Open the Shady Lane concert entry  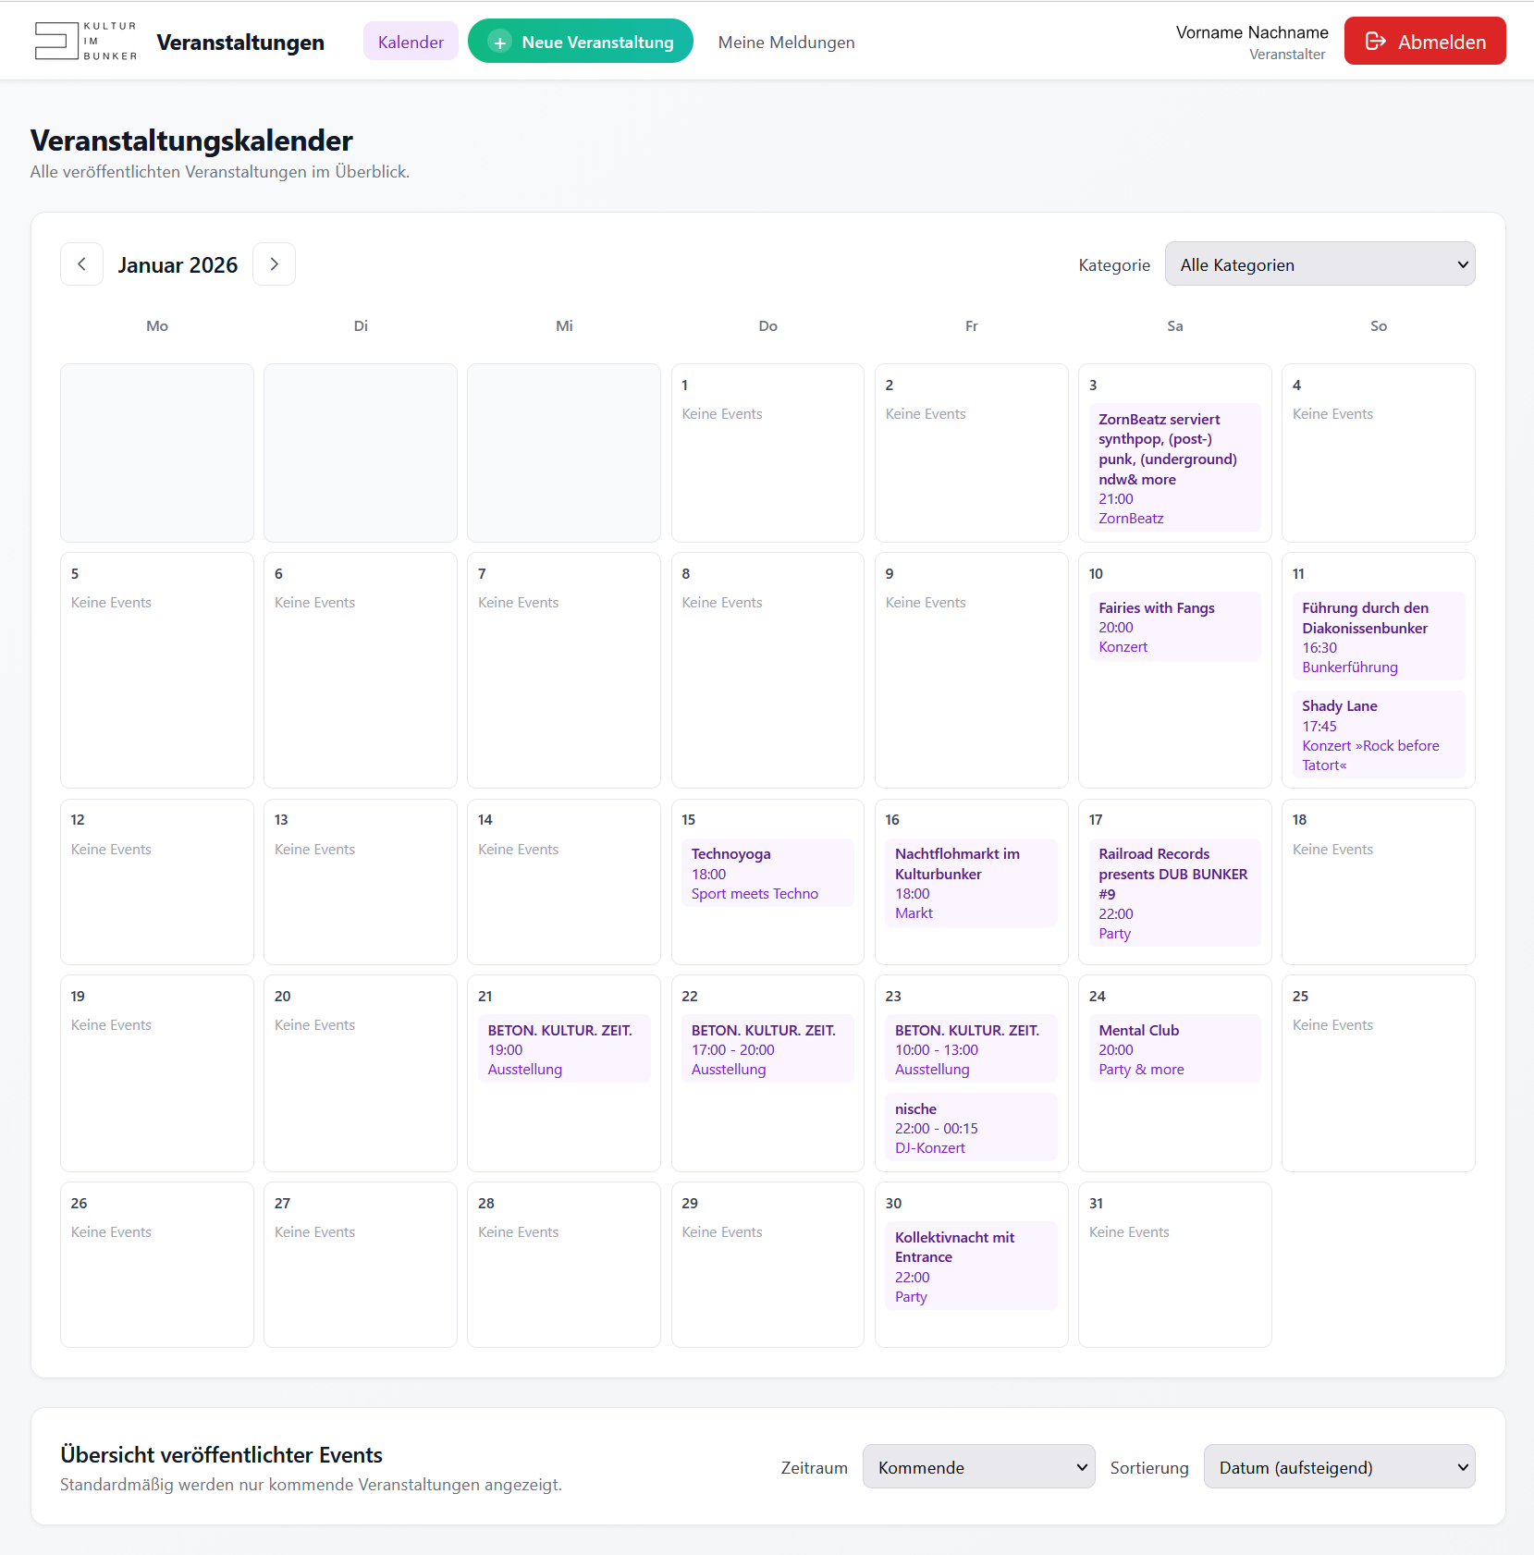click(x=1378, y=734)
